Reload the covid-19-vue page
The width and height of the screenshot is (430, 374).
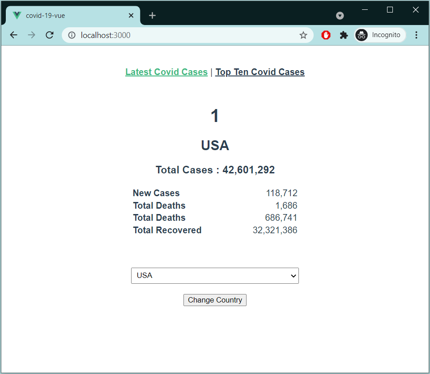[x=49, y=35]
